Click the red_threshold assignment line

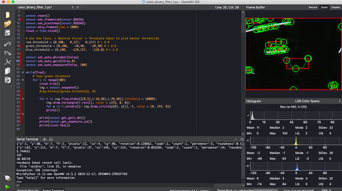point(67,42)
